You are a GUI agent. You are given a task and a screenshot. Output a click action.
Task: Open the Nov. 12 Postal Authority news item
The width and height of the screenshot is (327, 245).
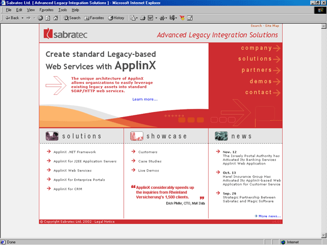251,158
